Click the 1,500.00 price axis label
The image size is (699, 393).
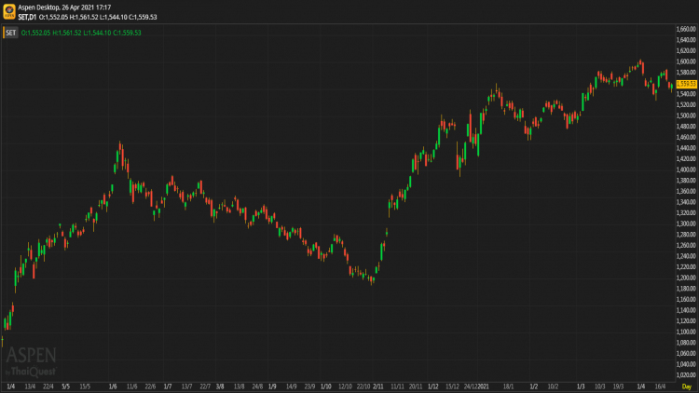pos(686,115)
